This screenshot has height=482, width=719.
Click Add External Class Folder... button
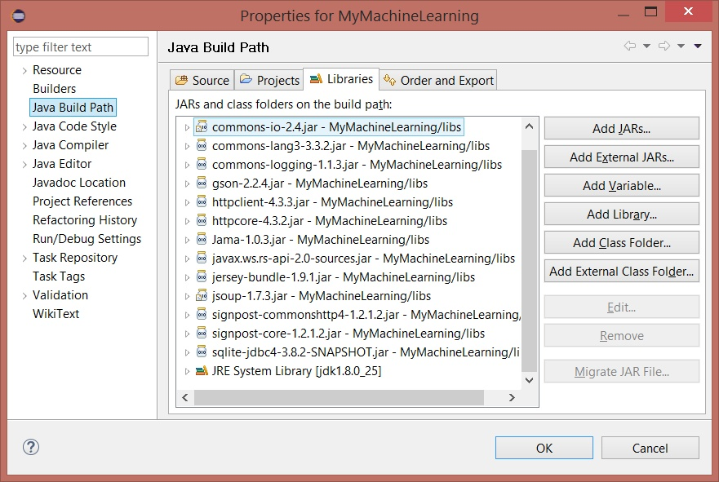click(621, 272)
